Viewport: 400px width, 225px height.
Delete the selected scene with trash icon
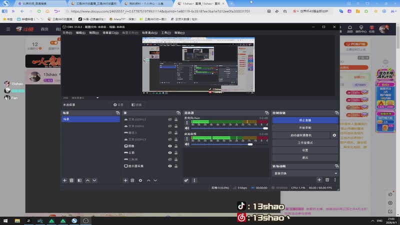pyautogui.click(x=71, y=180)
